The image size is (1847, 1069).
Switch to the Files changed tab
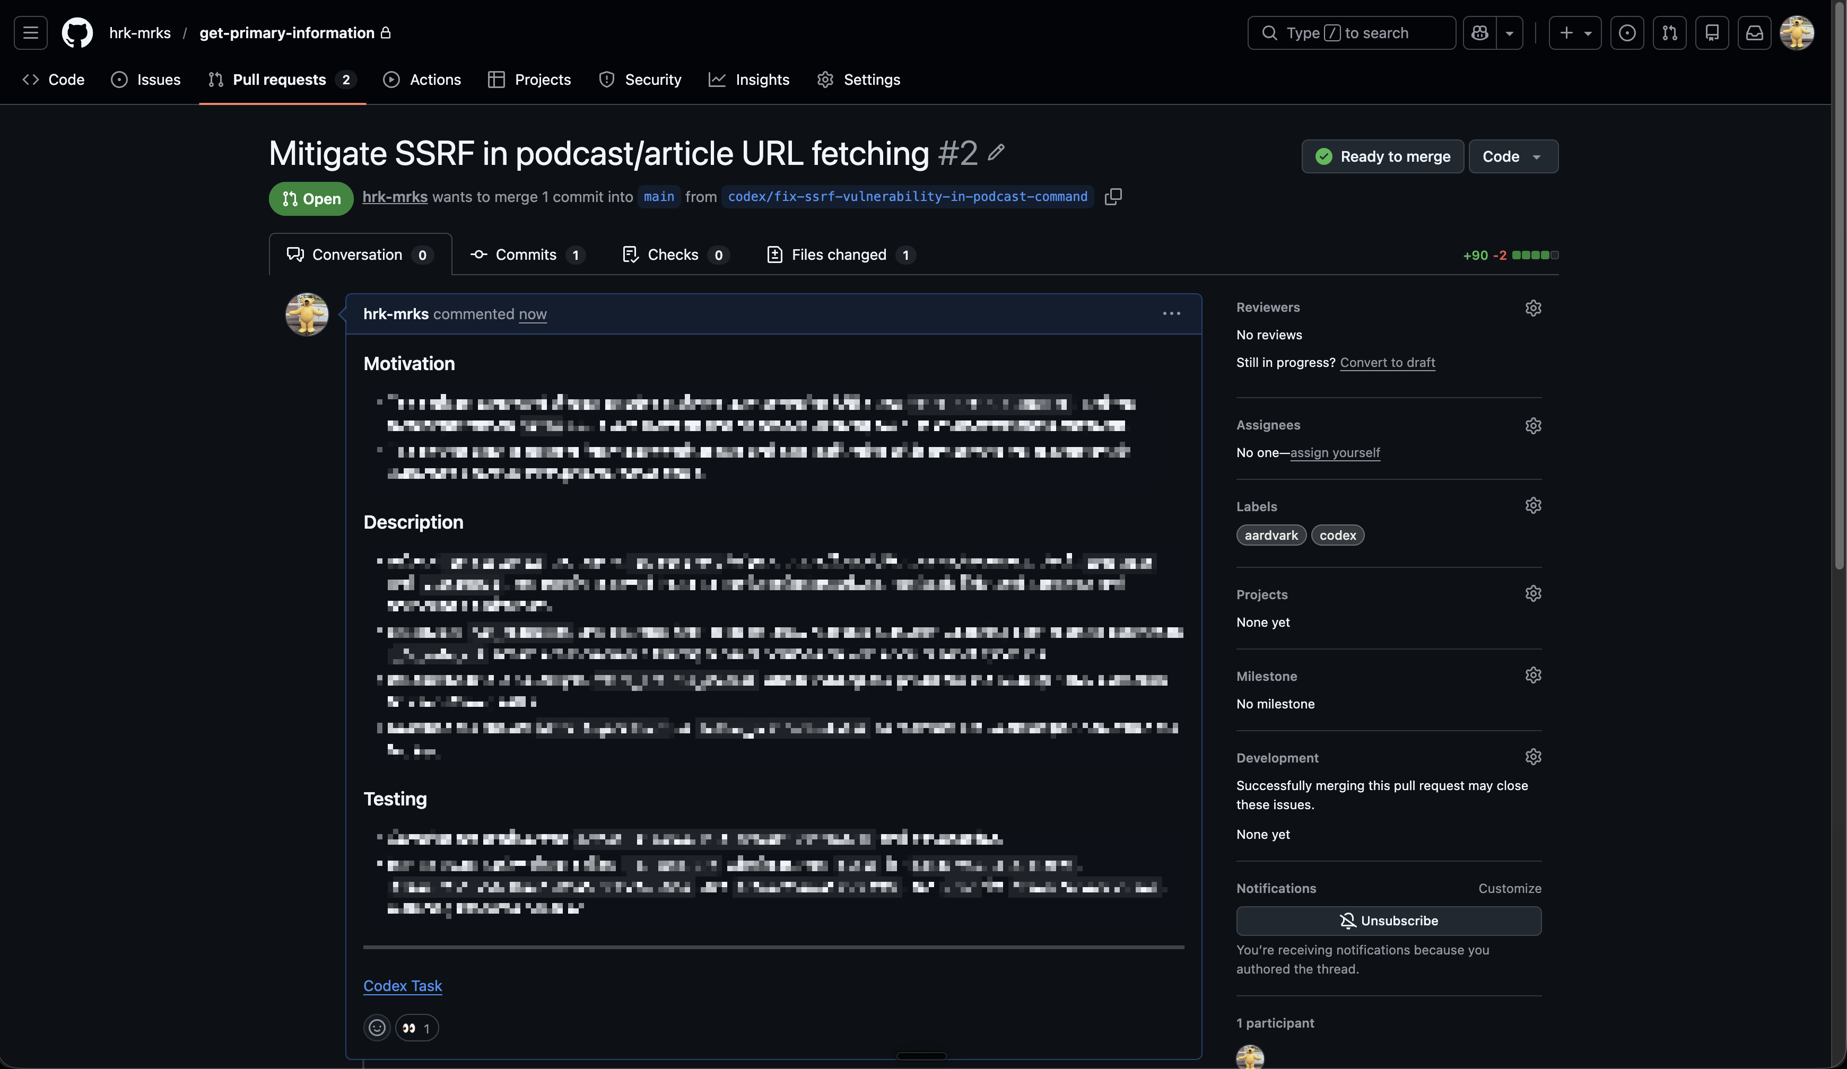(x=840, y=254)
